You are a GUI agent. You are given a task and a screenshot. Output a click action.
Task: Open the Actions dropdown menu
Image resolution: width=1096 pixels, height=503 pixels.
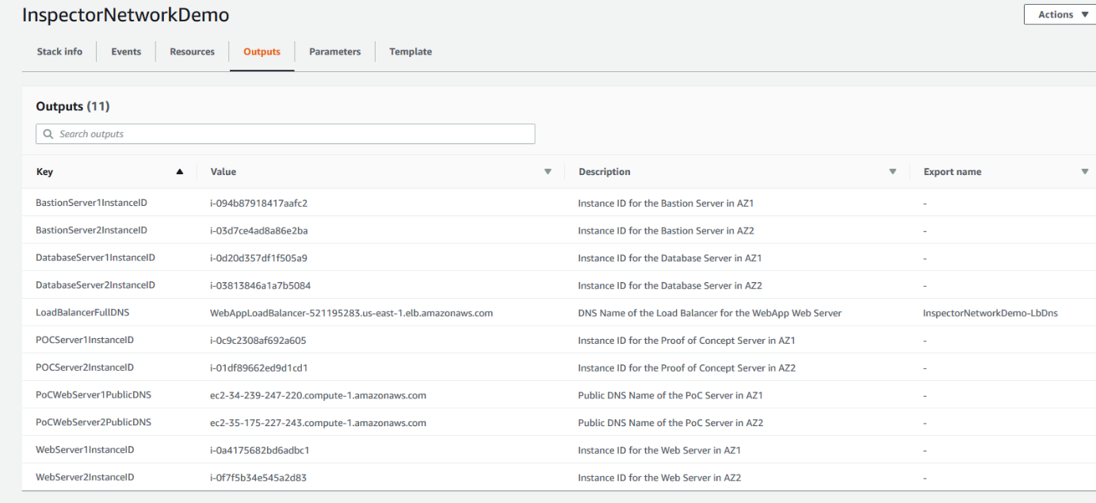1060,14
